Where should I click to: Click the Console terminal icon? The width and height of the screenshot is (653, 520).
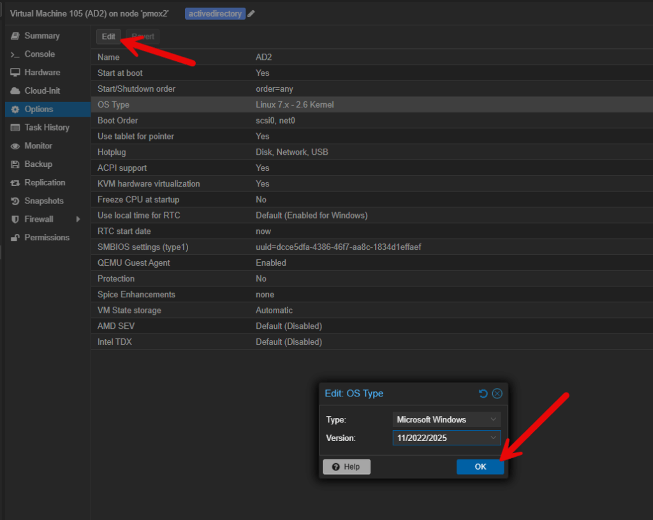[15, 55]
